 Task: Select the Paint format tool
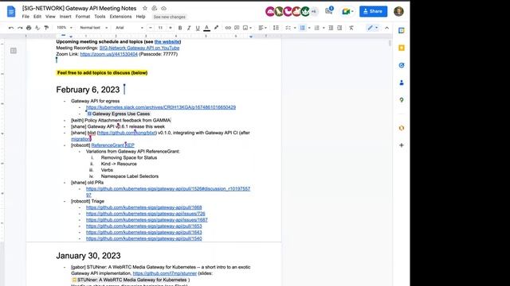(x=46, y=28)
